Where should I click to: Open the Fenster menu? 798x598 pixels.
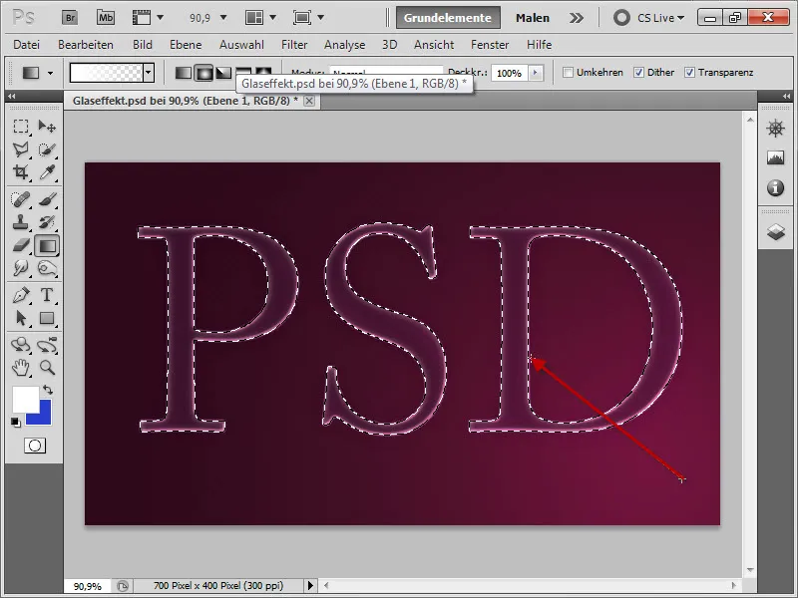(490, 45)
